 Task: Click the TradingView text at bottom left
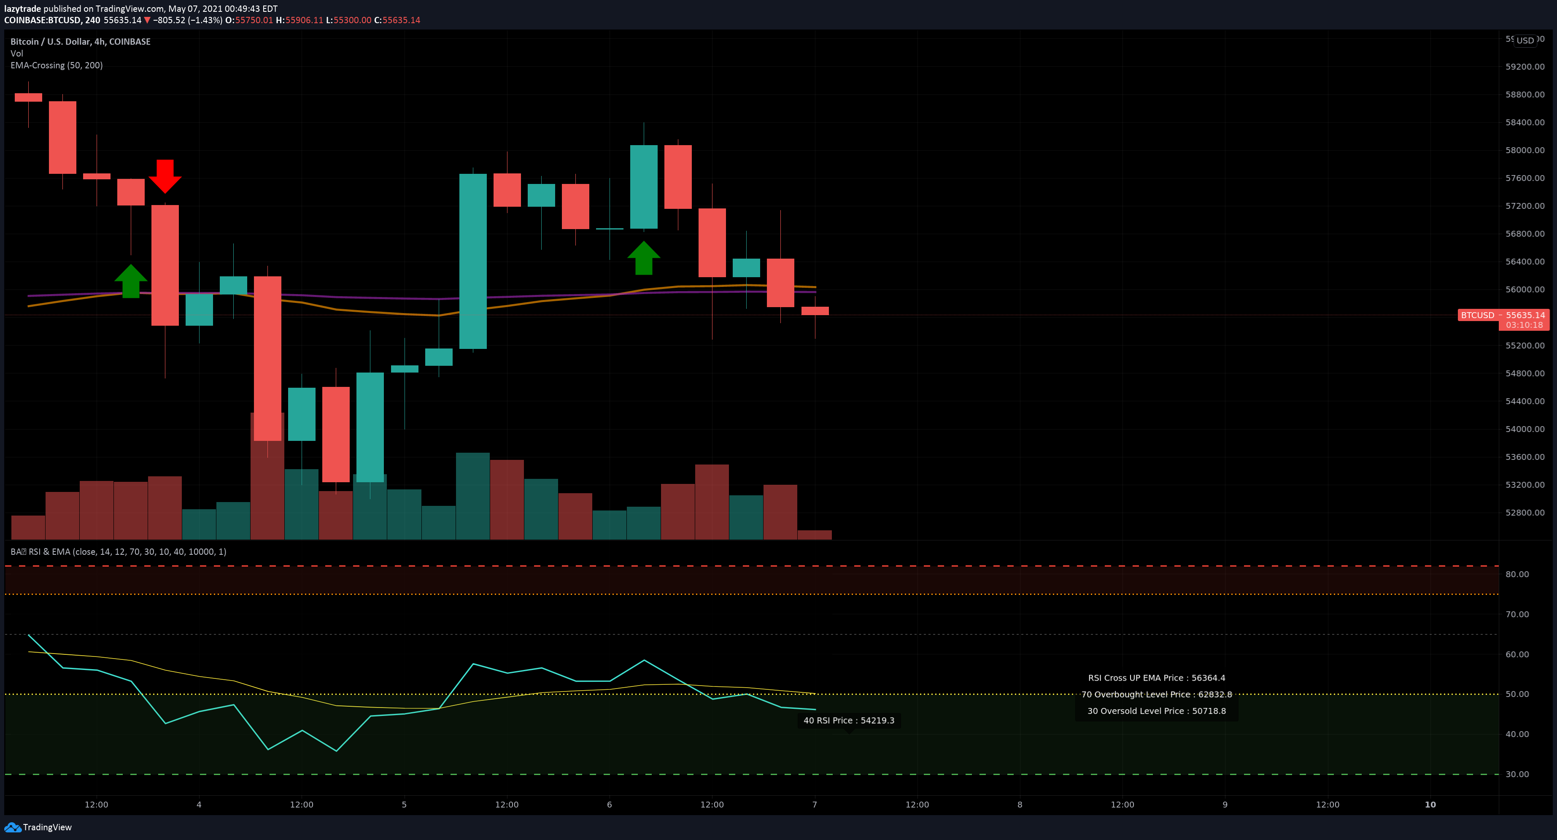pyautogui.click(x=47, y=827)
